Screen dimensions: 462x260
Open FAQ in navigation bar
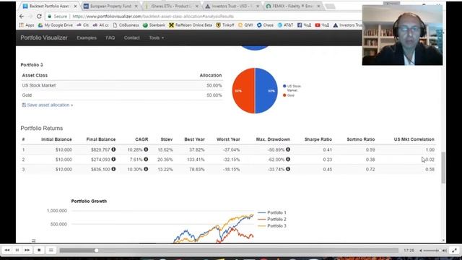tap(110, 38)
